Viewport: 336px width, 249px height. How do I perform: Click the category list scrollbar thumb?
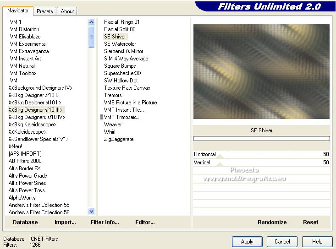pyautogui.click(x=92, y=37)
